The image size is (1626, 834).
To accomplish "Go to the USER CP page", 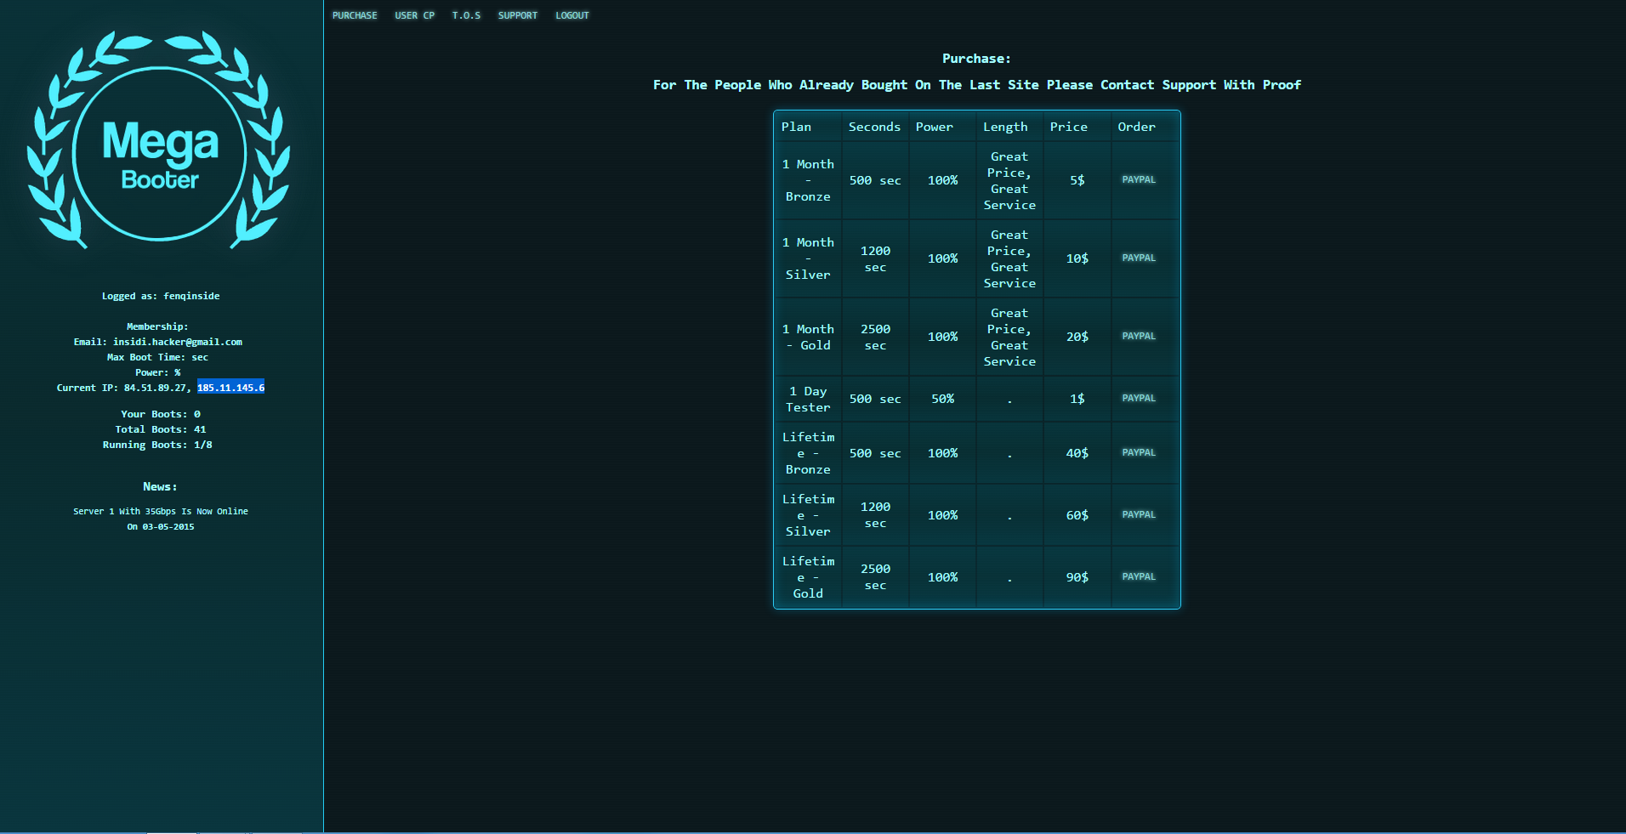I will [414, 15].
